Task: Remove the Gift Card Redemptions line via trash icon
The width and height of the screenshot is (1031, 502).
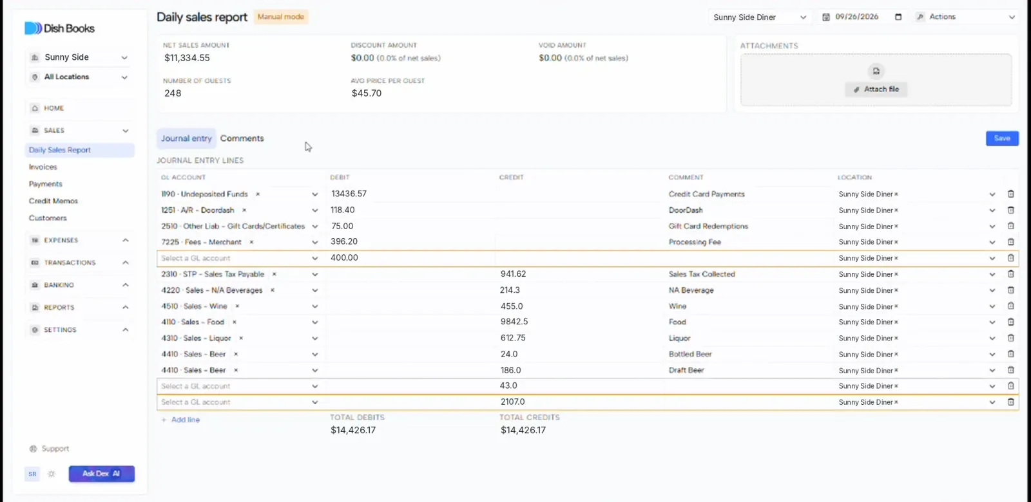Action: 1010,226
